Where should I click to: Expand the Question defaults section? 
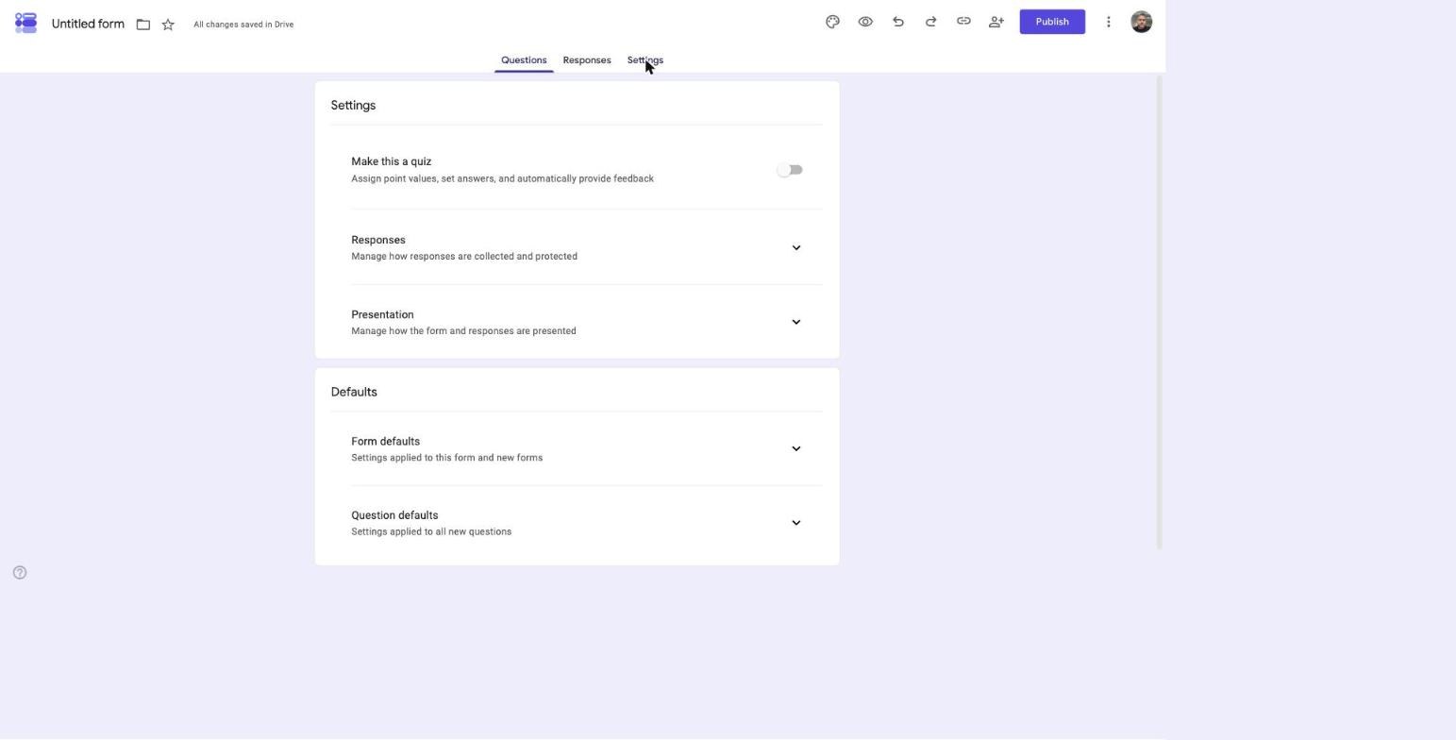point(795,523)
